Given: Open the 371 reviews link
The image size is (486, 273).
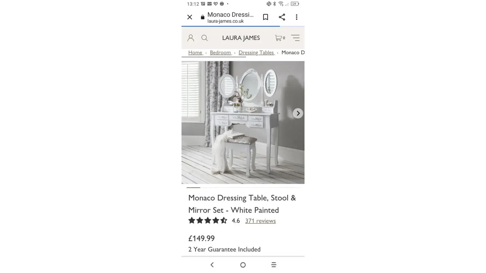Looking at the screenshot, I should (x=260, y=221).
